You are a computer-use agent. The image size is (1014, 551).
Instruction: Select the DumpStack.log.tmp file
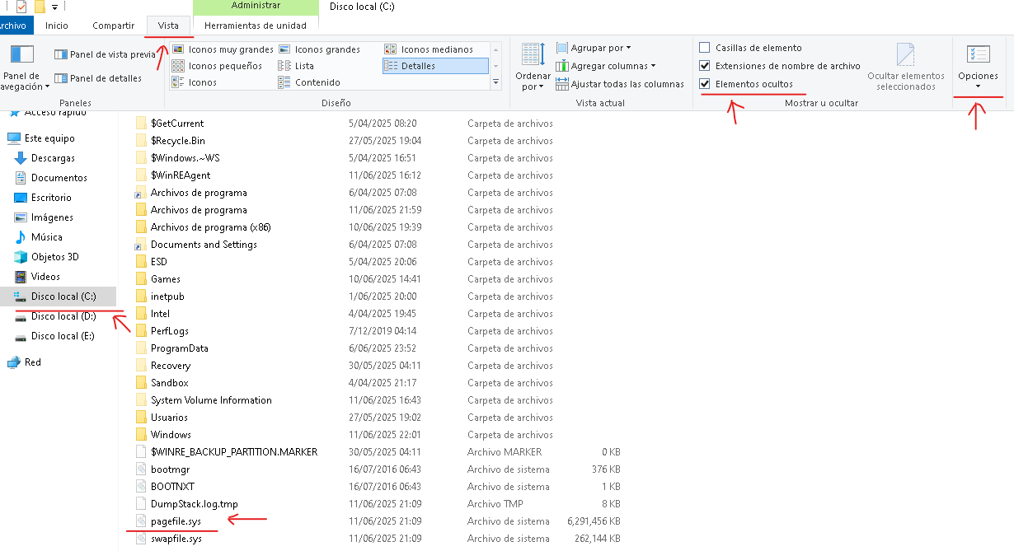coord(195,504)
